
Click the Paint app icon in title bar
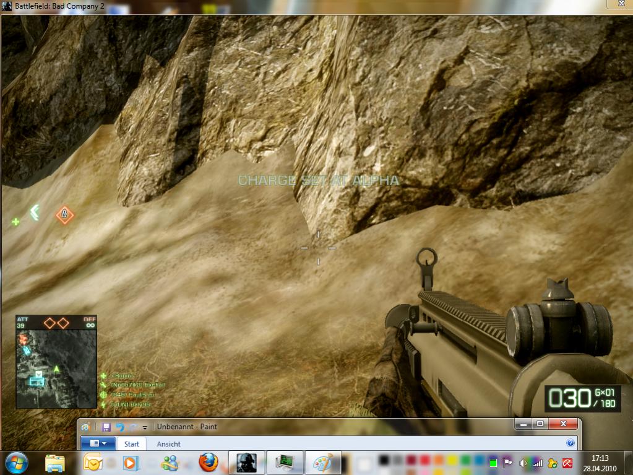coord(85,427)
